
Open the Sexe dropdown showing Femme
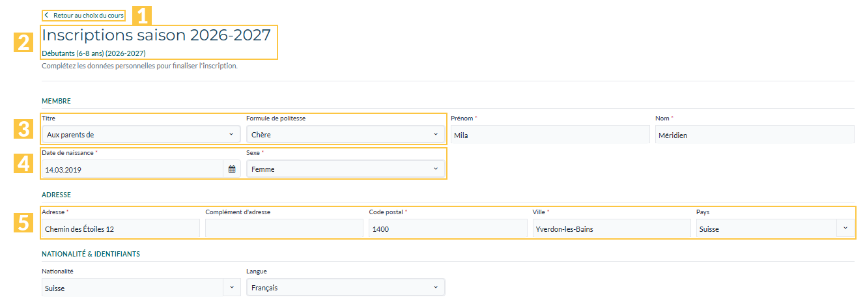point(346,169)
